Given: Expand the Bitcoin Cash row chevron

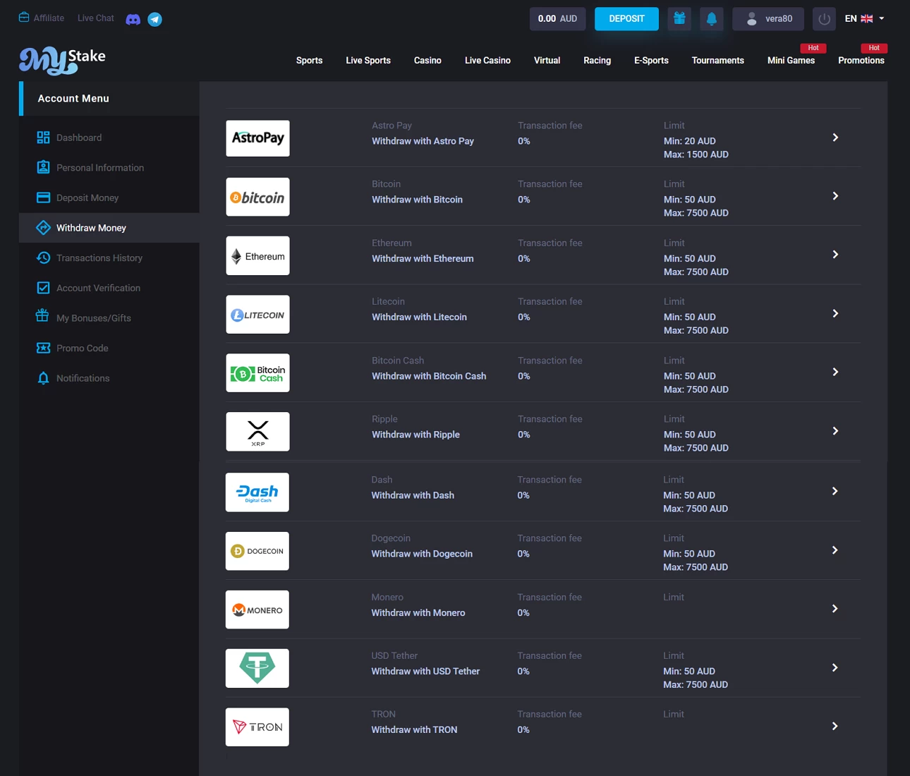Looking at the screenshot, I should tap(835, 372).
